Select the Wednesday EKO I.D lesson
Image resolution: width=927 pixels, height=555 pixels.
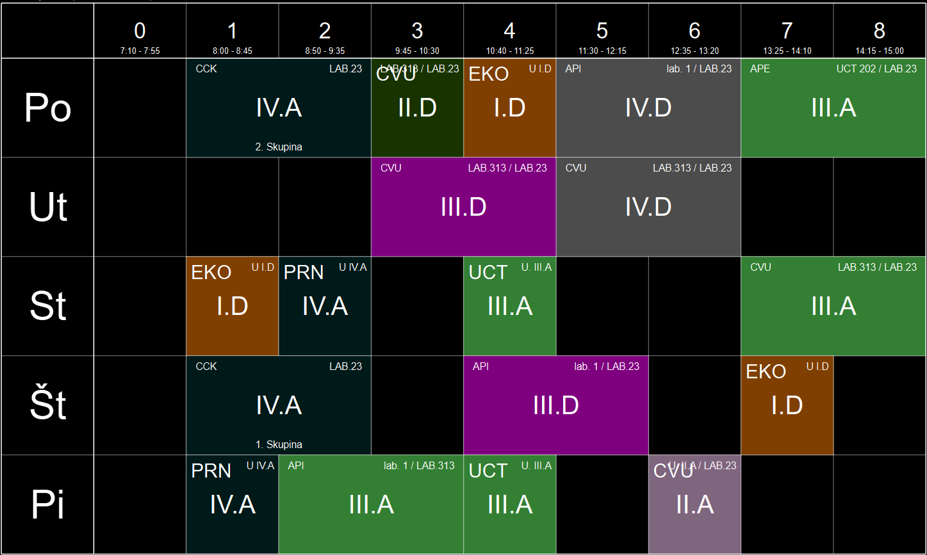(232, 306)
